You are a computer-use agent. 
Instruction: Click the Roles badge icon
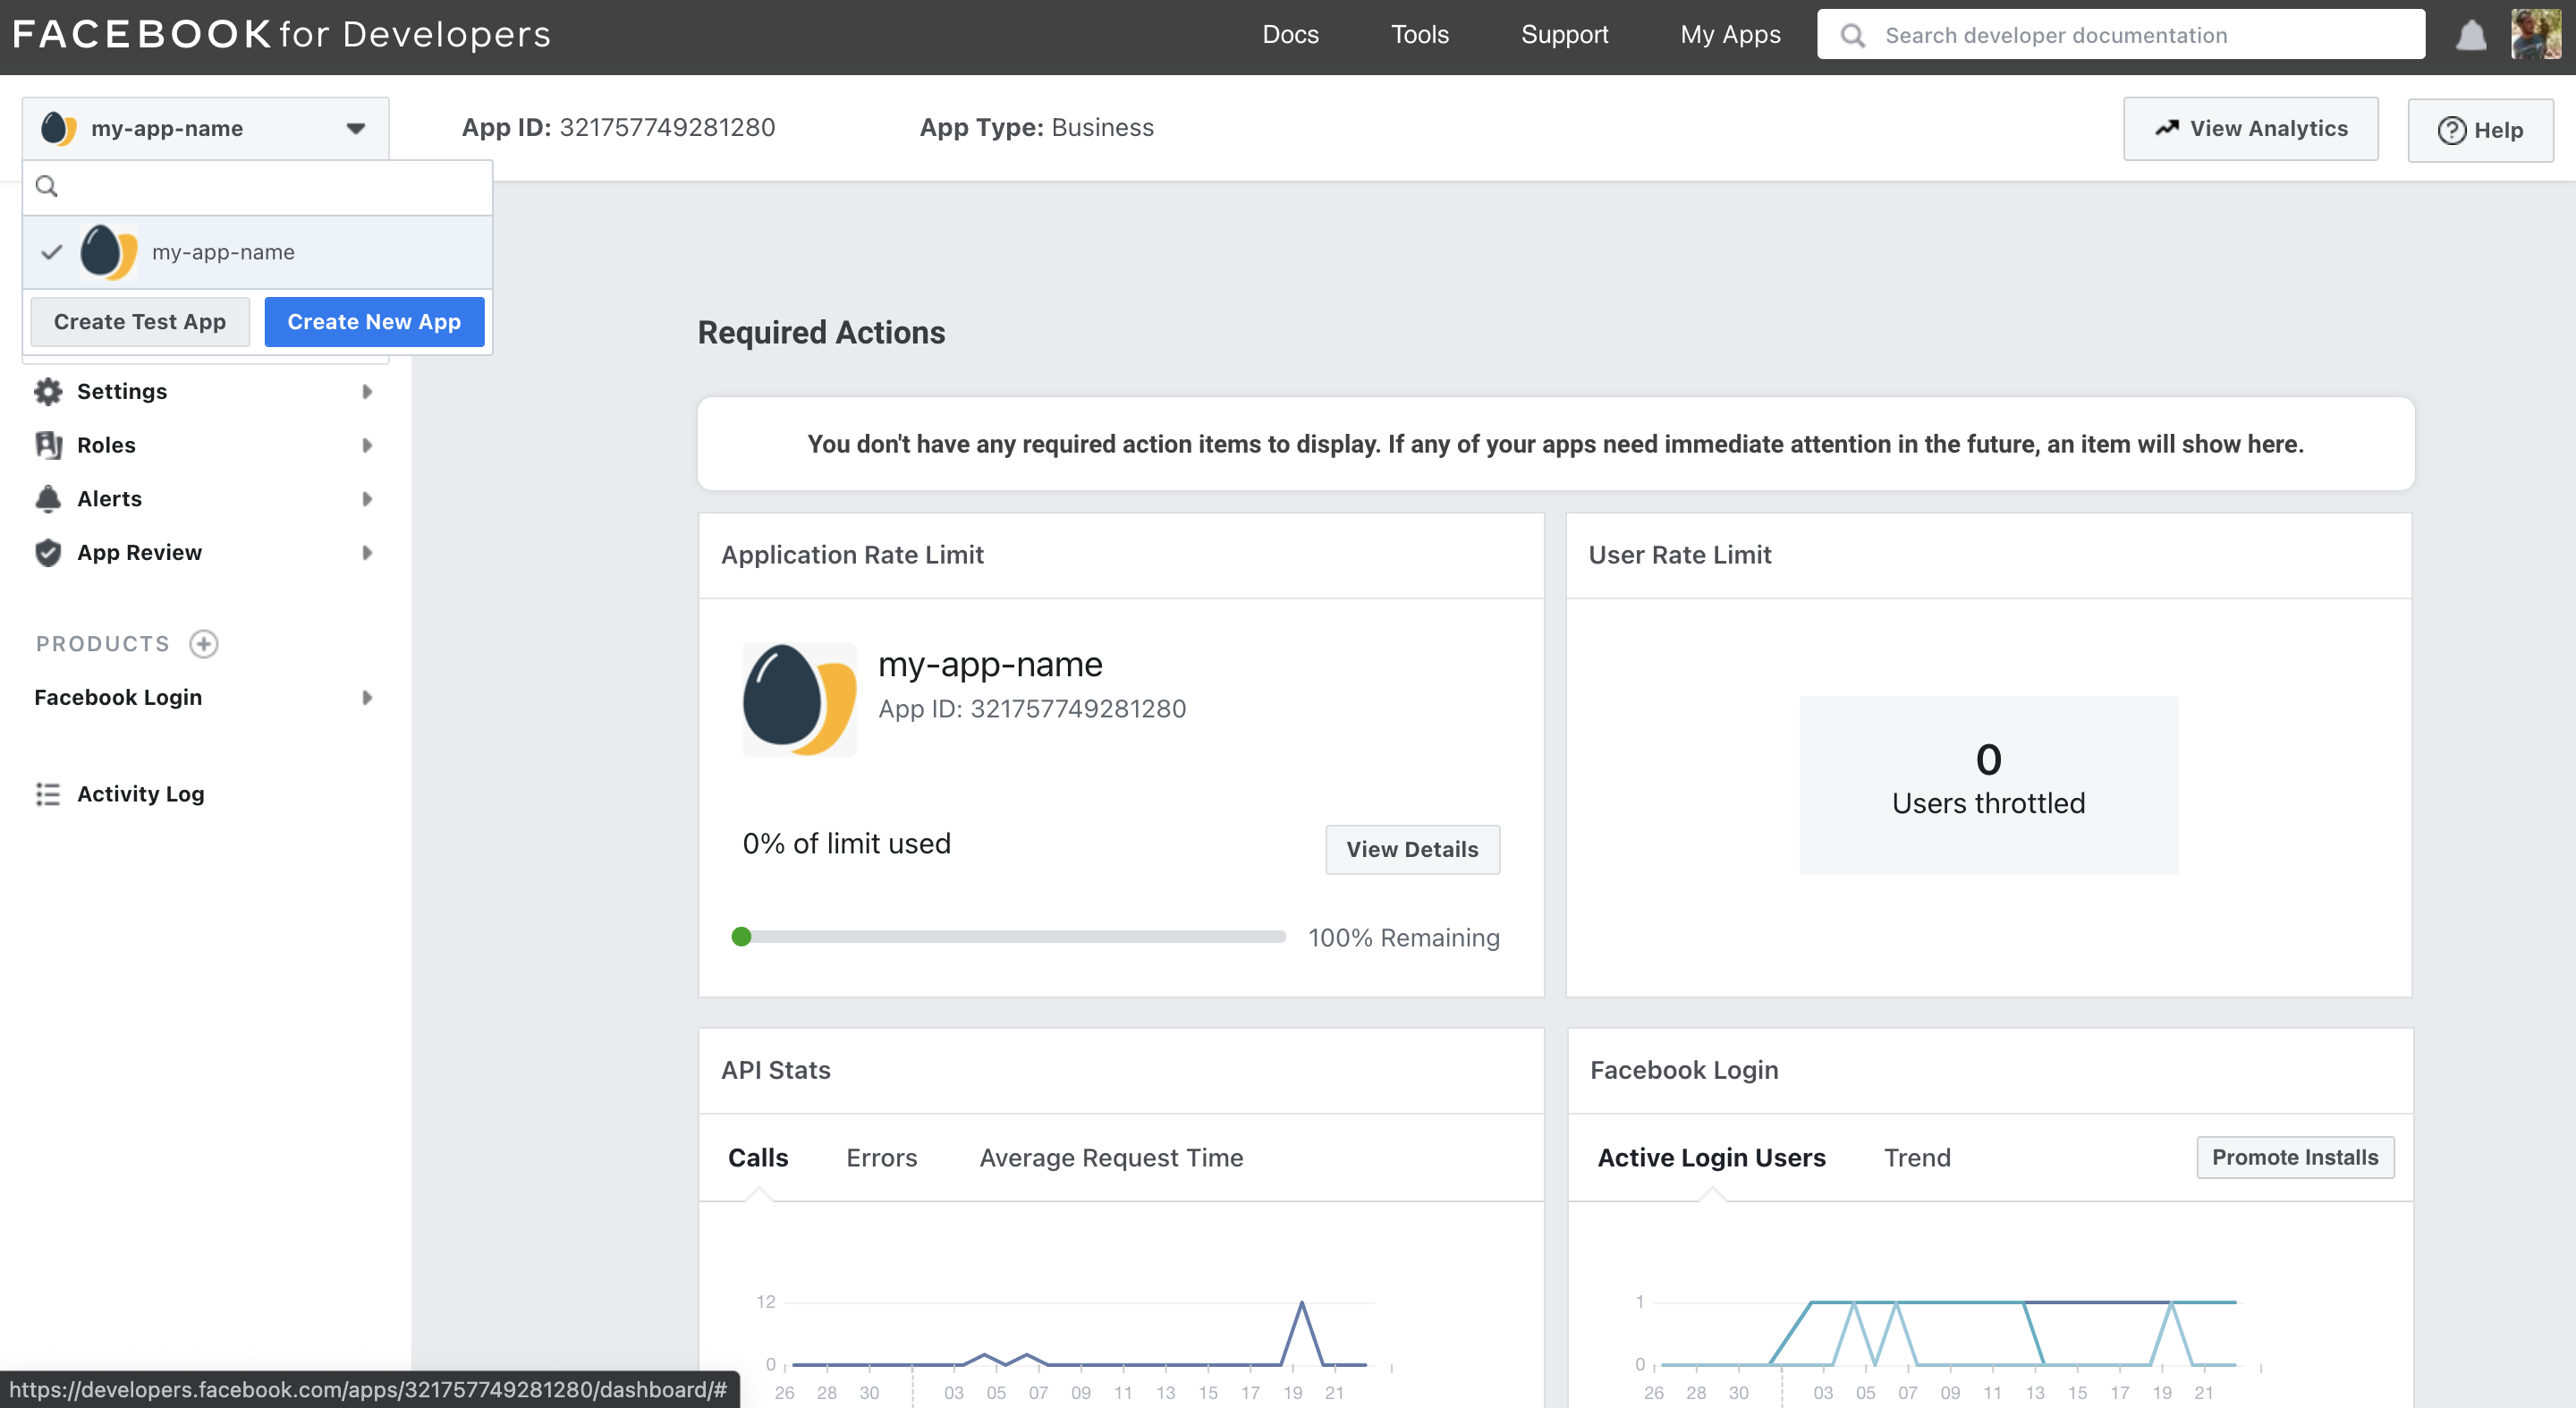click(48, 445)
